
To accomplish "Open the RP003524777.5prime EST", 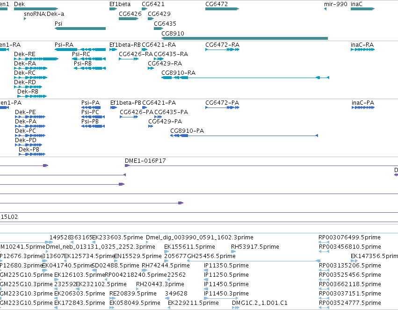I will click(324, 308).
